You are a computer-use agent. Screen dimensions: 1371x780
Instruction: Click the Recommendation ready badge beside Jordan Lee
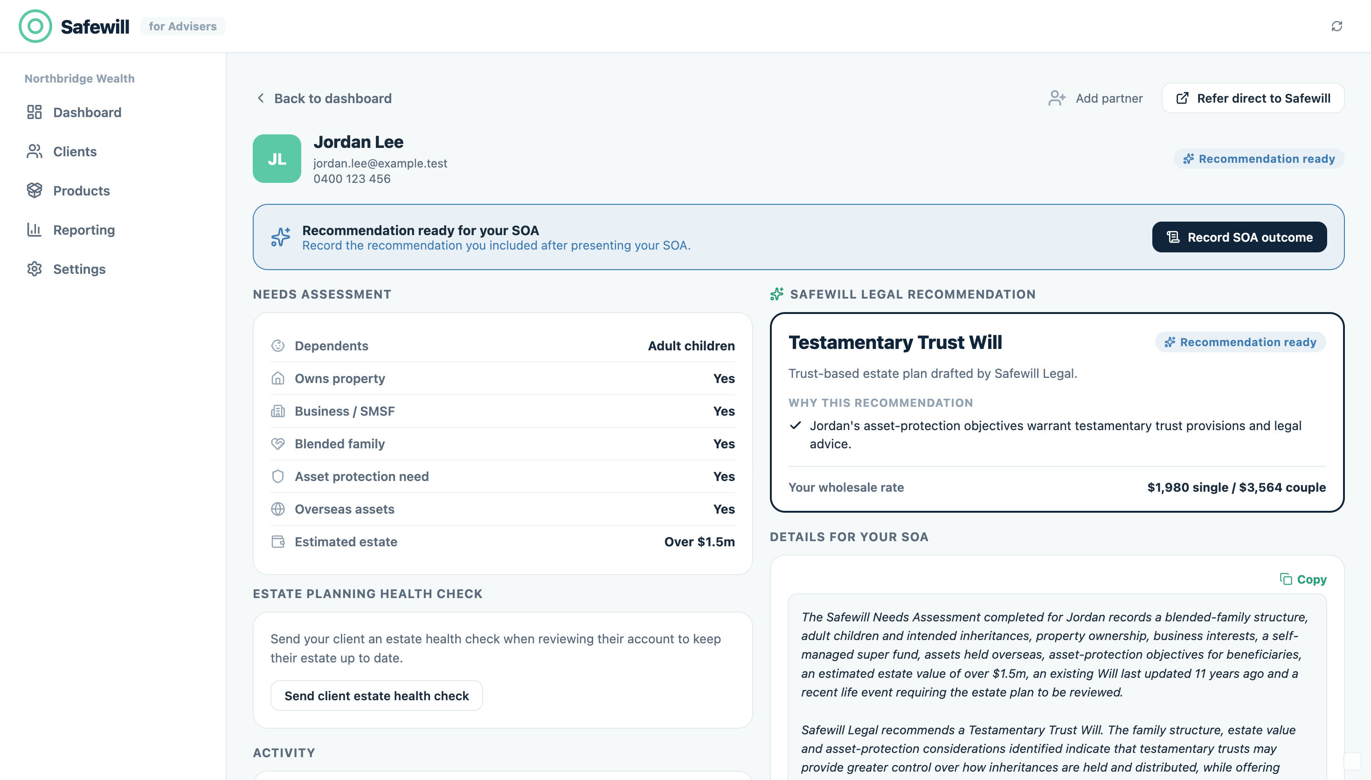1259,159
